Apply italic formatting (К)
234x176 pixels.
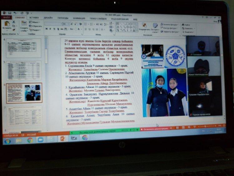[x=50, y=29]
